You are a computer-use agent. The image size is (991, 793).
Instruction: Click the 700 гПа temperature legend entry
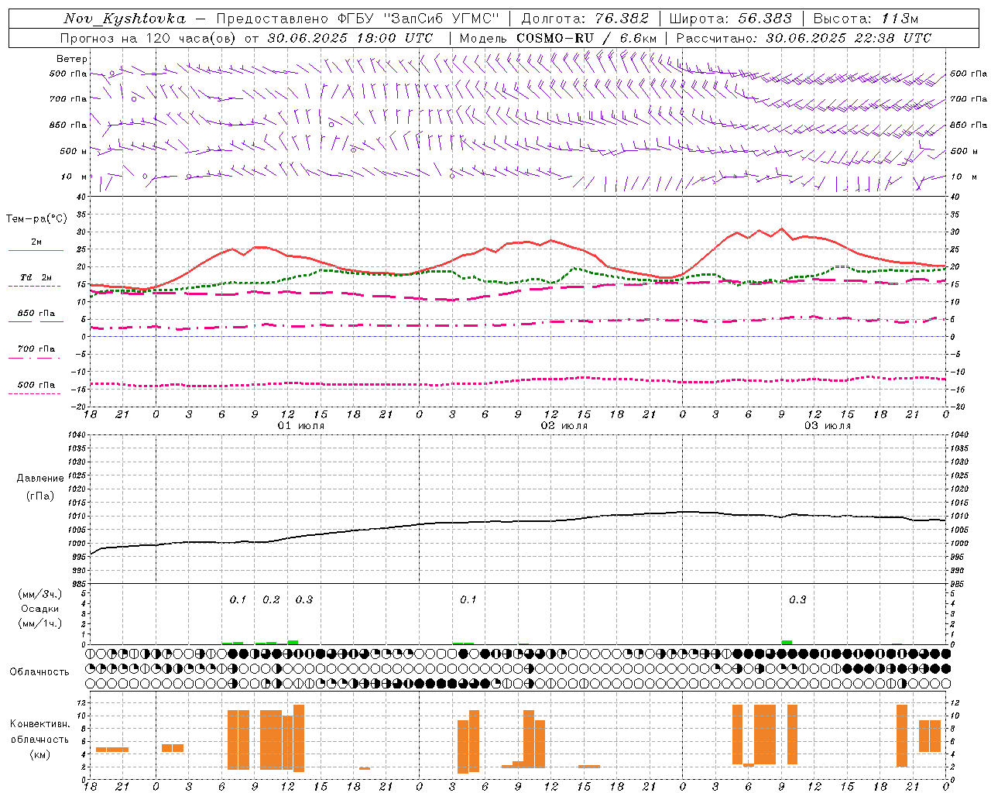click(36, 349)
